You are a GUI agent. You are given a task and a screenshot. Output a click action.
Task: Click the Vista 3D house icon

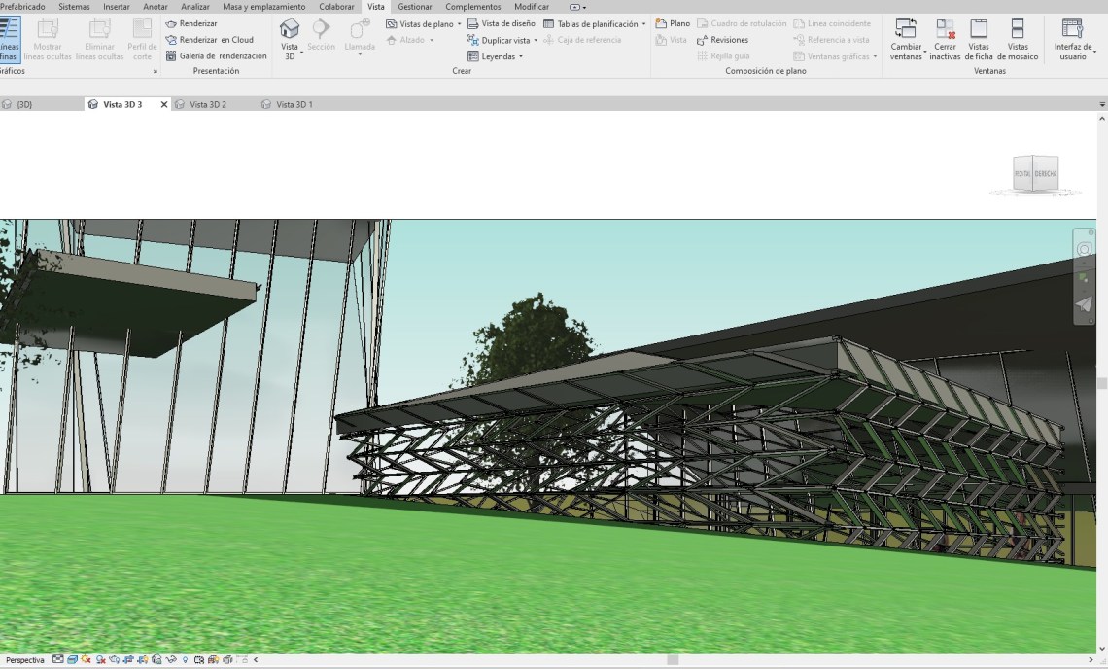coord(290,29)
